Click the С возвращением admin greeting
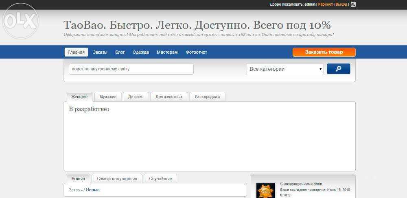Viewport: 407px width, 198px height. point(302,184)
